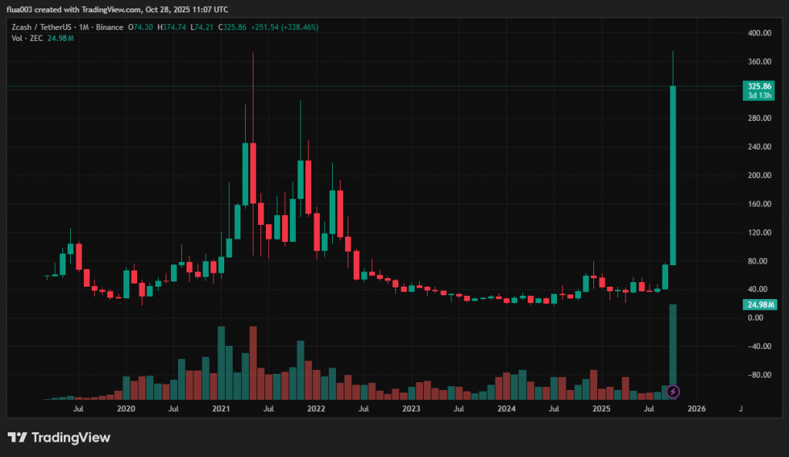Click the 2026 label on time axis
789x457 pixels.
tap(697, 409)
